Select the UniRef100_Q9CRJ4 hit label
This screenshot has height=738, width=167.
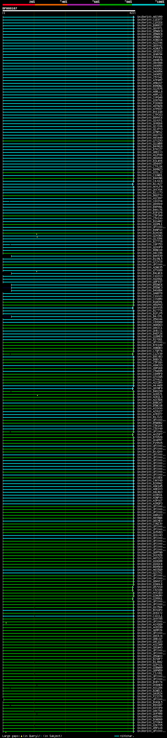tap(150, 636)
